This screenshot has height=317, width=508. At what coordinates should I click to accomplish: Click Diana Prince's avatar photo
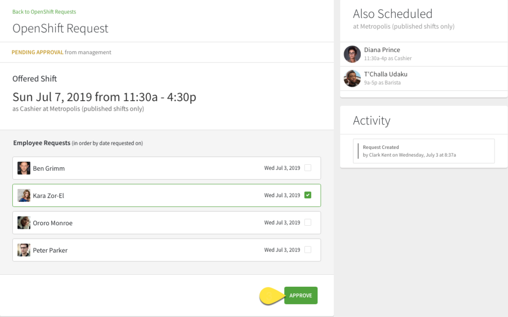click(352, 55)
